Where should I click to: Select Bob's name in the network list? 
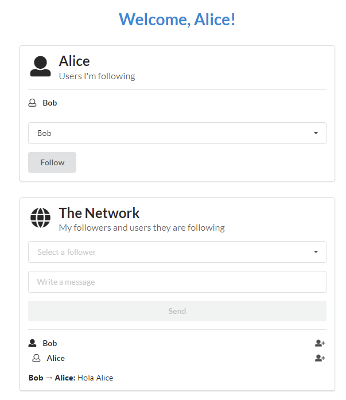[50, 343]
